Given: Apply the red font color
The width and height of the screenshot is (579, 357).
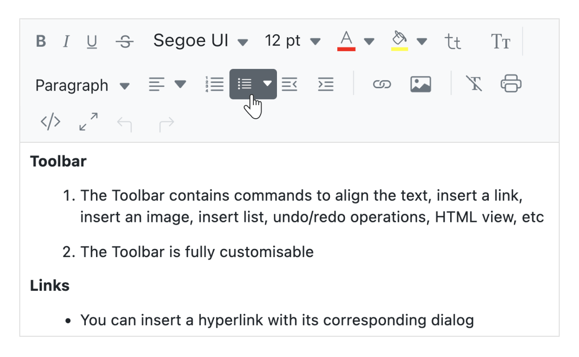Looking at the screenshot, I should pyautogui.click(x=346, y=41).
